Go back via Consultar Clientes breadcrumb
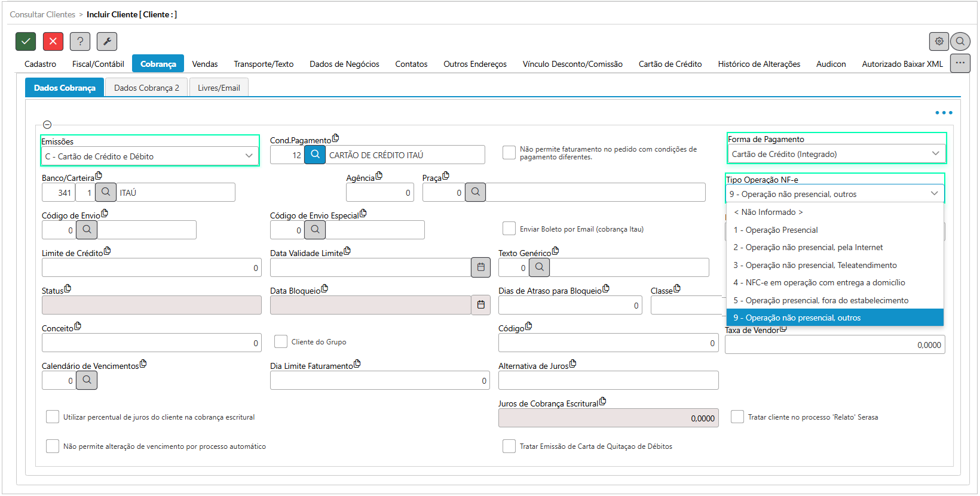 pyautogui.click(x=42, y=14)
